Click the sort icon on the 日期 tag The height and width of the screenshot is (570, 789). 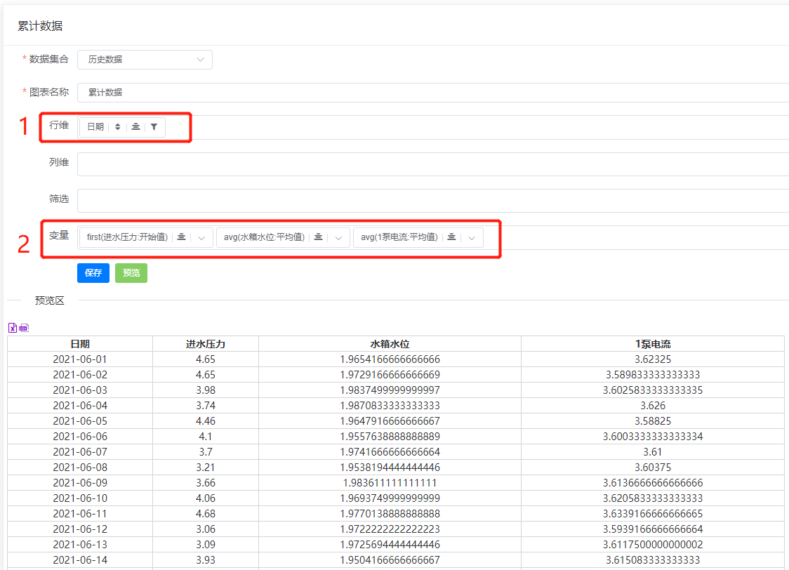[x=117, y=127]
